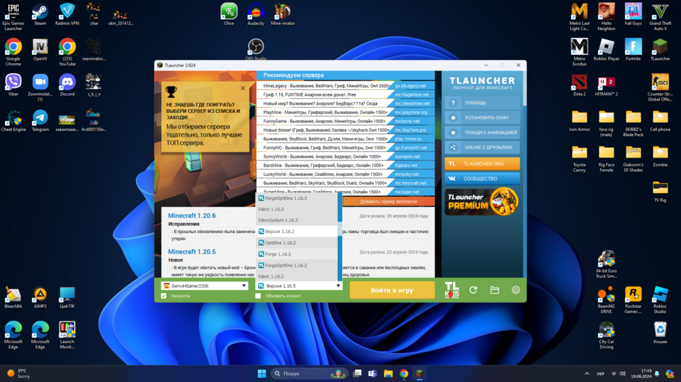Click the refresh arrow icon in TLauncher

point(473,290)
